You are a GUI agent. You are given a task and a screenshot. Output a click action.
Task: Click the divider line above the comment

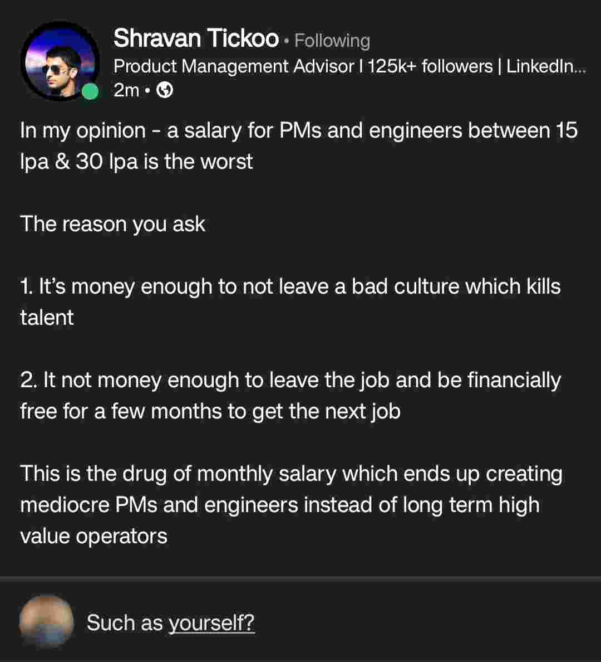(x=300, y=580)
